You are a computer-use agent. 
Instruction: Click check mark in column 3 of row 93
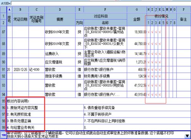coord(156,85)
